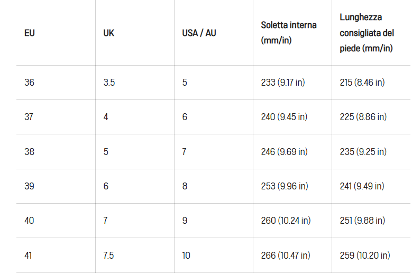Select UK size 7.5 cell
The width and height of the screenshot is (412, 273).
click(108, 256)
